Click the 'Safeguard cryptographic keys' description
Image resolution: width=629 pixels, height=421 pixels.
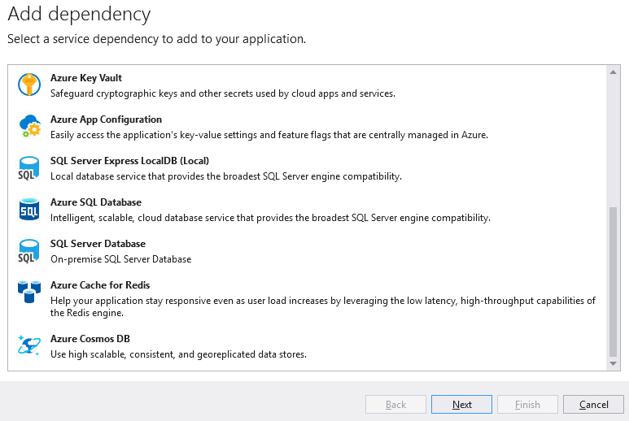(x=223, y=93)
